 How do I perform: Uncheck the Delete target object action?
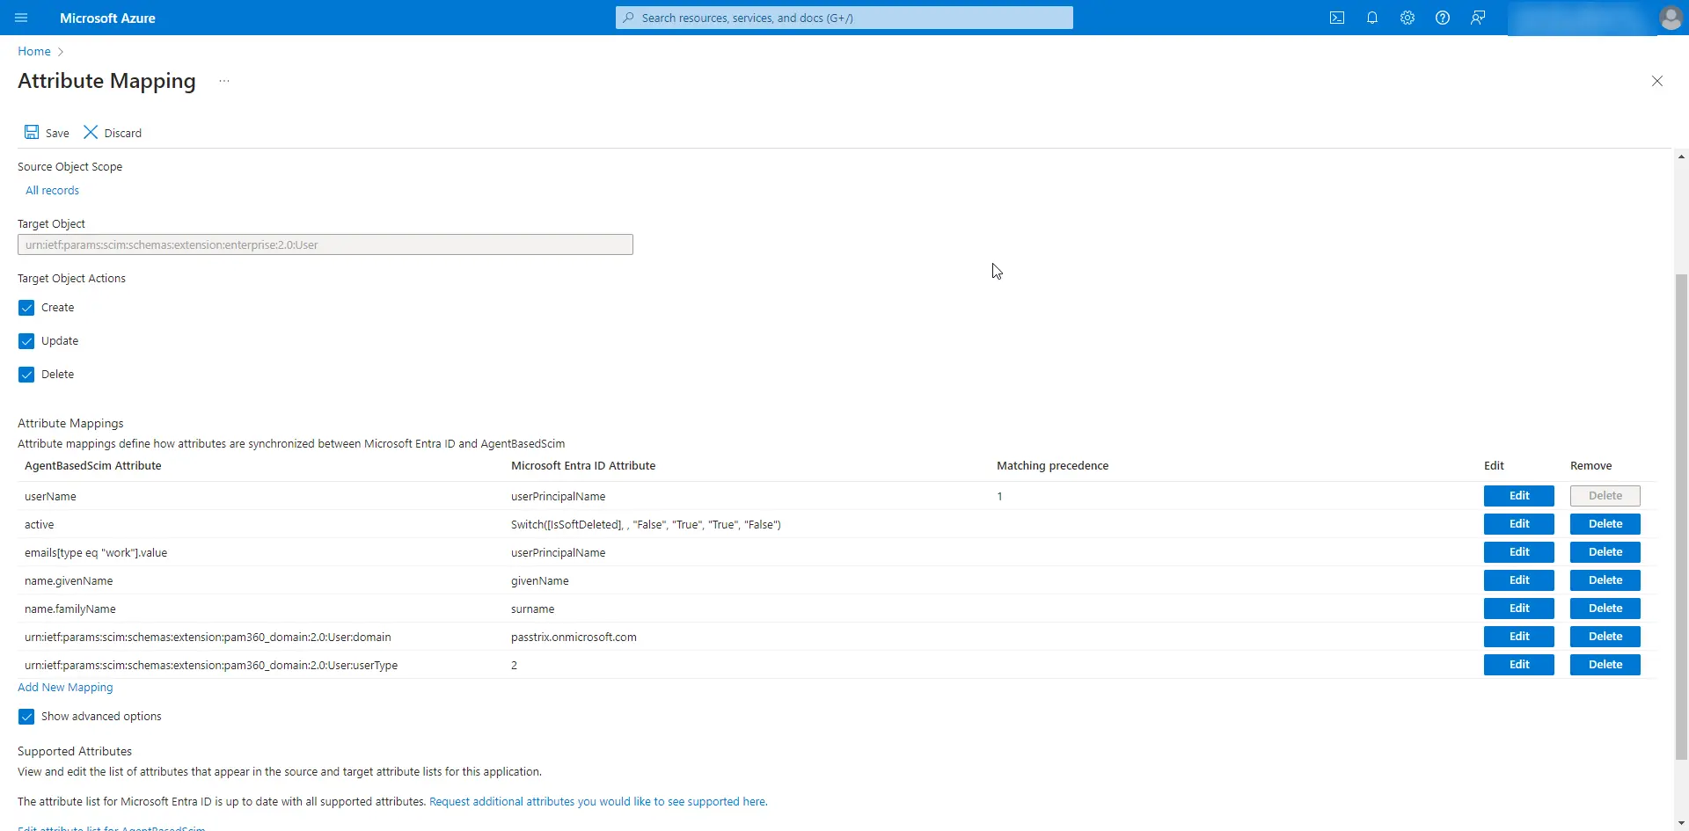pos(26,375)
